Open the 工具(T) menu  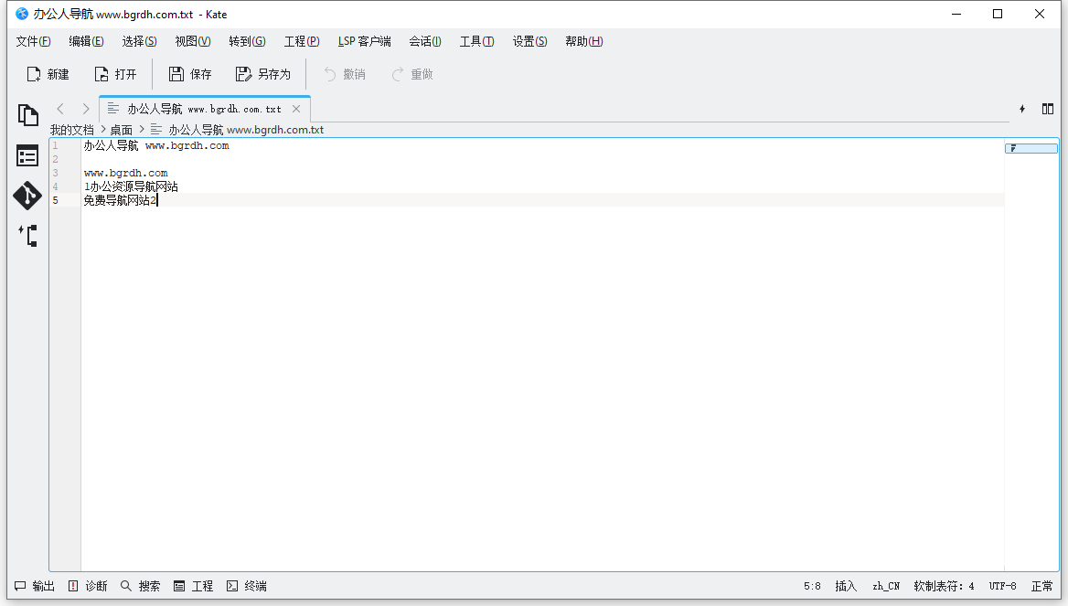click(x=476, y=41)
